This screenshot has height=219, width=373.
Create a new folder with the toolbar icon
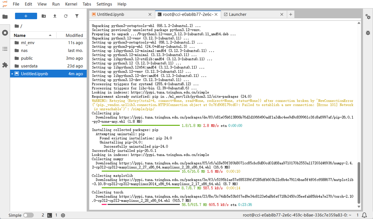click(44, 16)
